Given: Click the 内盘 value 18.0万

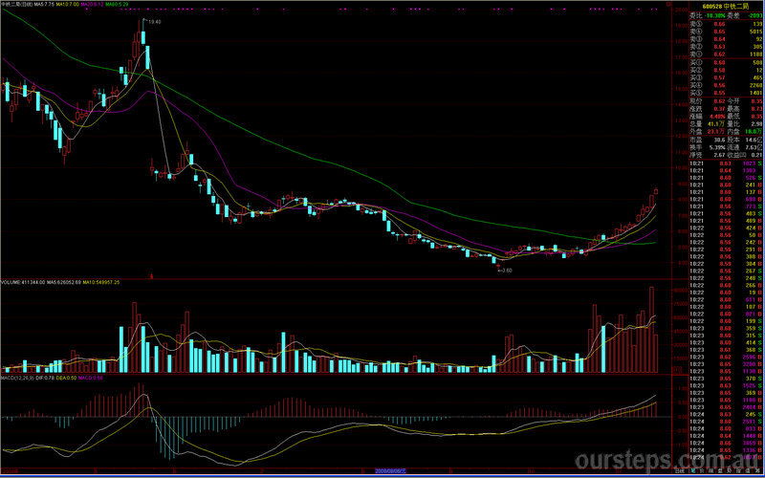Looking at the screenshot, I should tap(754, 132).
